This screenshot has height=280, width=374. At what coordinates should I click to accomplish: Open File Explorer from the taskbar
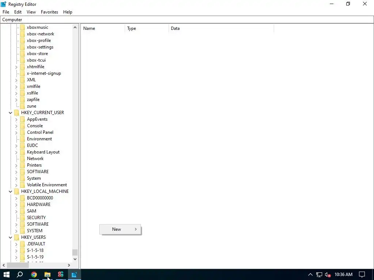pos(47,275)
